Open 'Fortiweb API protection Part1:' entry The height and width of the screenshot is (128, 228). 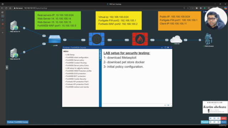click(x=77, y=81)
